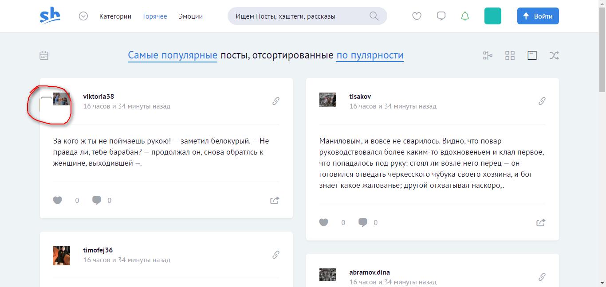
Task: Click the shuffle random posts icon
Action: pyautogui.click(x=554, y=55)
